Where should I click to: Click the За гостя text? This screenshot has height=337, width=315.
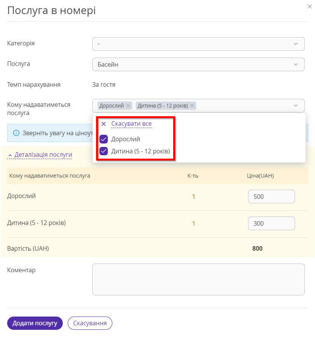[x=104, y=85]
